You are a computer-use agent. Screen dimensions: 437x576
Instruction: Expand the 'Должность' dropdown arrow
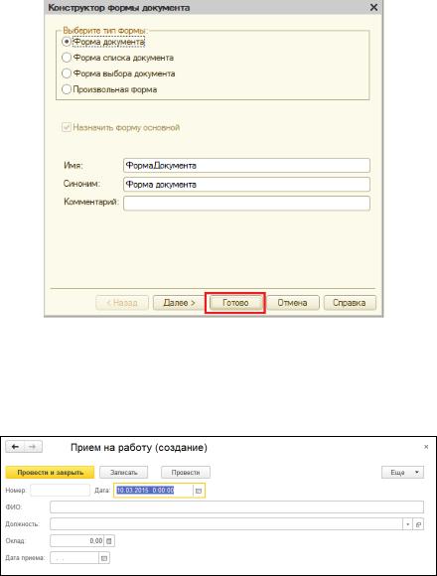tap(407, 524)
